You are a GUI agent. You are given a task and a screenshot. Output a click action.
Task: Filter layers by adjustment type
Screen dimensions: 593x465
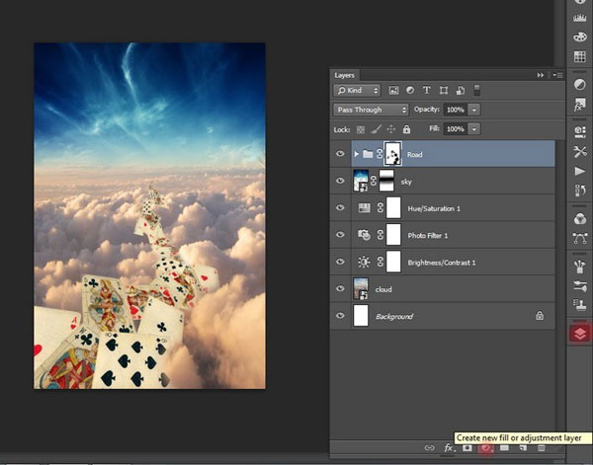[x=410, y=90]
